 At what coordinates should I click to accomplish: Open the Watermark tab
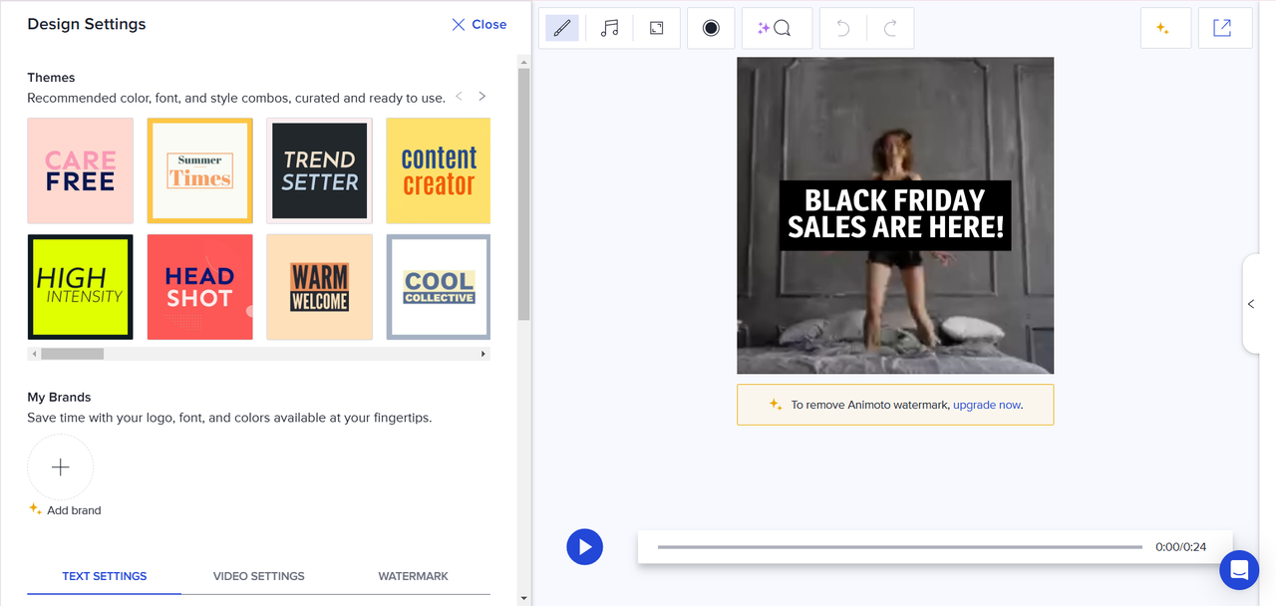click(413, 576)
